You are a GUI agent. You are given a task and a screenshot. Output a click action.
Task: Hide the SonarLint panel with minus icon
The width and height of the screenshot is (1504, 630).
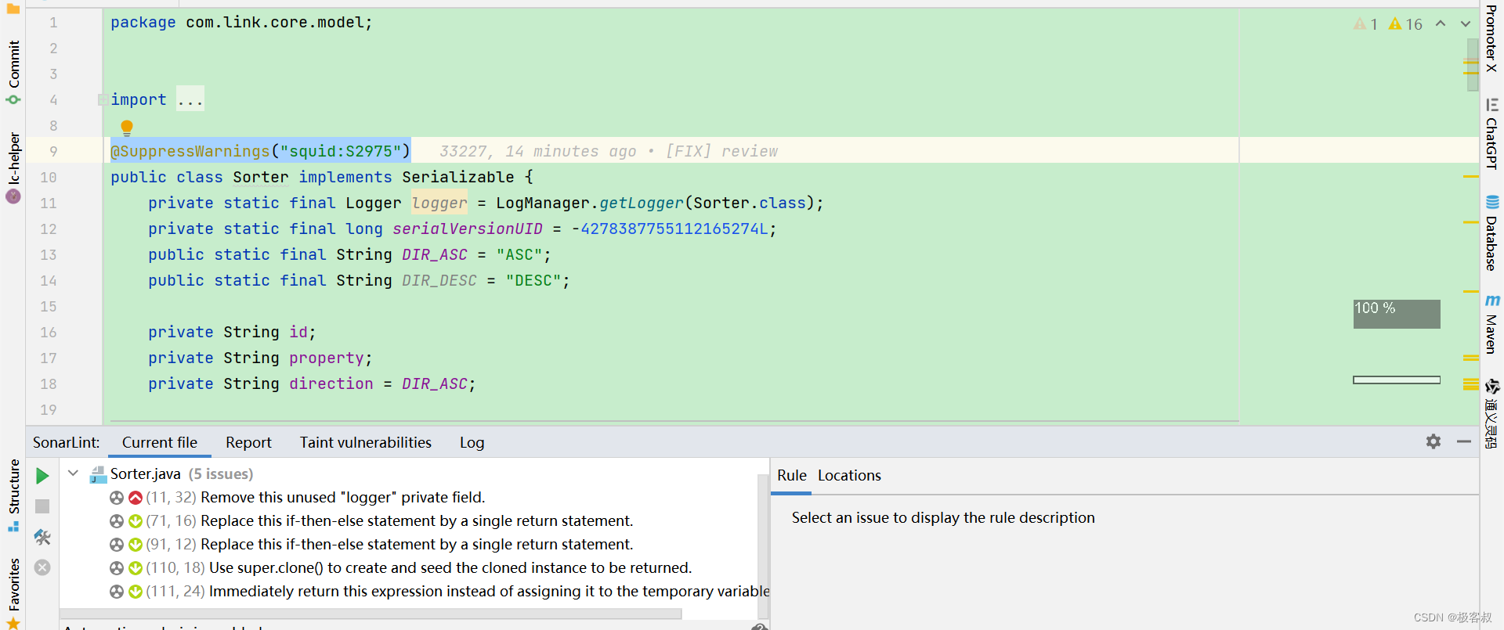1464,441
